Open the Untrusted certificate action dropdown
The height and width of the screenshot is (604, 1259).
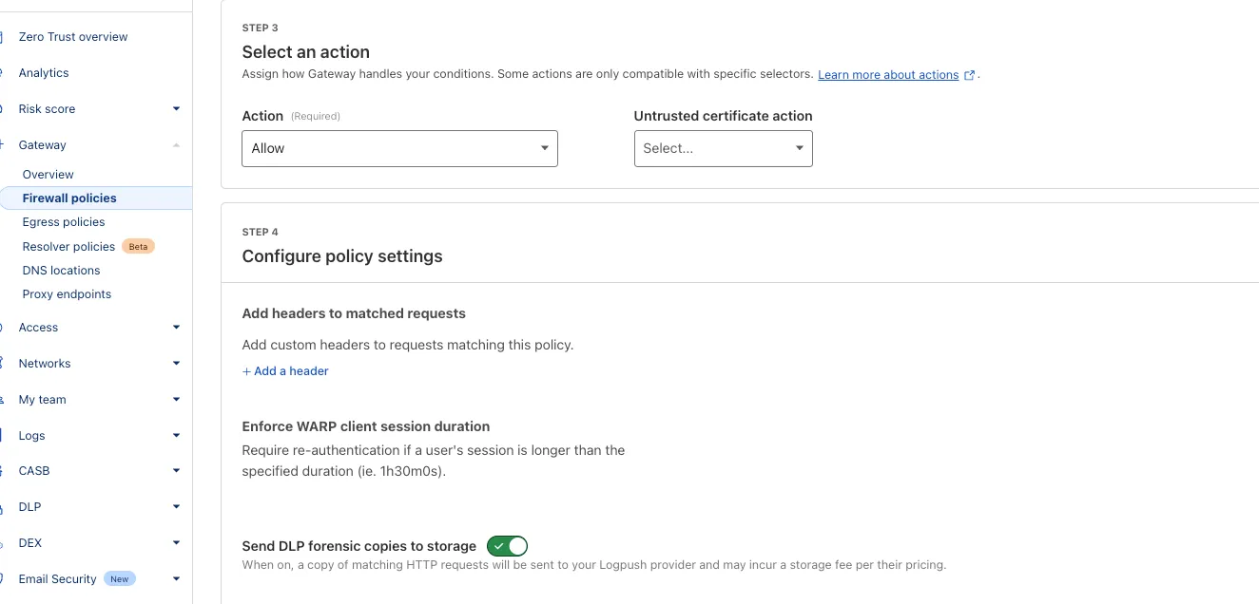point(723,149)
